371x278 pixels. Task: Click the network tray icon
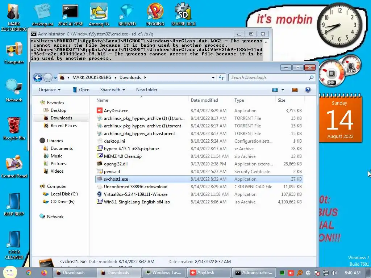pyautogui.click(x=326, y=273)
